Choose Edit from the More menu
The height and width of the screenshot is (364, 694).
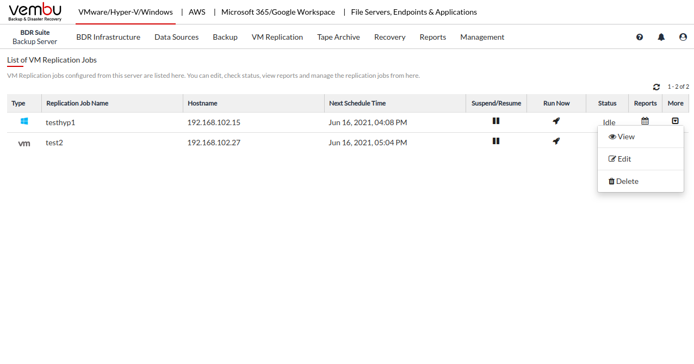click(620, 159)
